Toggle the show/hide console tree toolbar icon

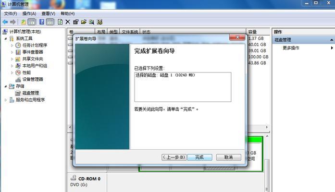click(32, 22)
